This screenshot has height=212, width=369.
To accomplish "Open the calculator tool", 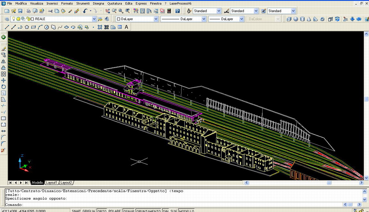I will click(x=169, y=11).
